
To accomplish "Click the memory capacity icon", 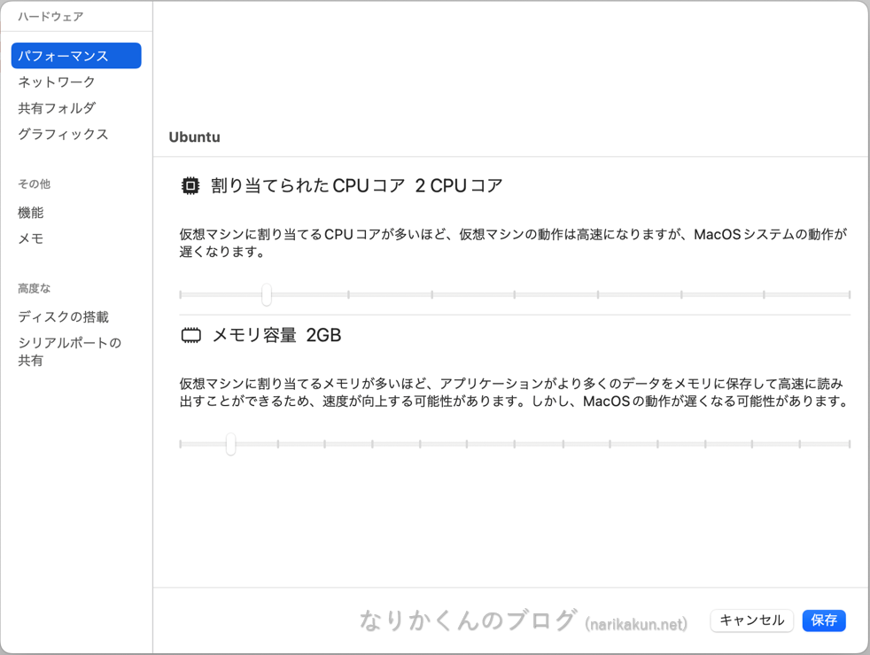I will pos(191,335).
